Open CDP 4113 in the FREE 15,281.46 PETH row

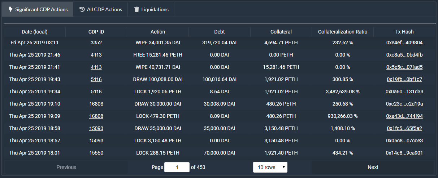pos(96,55)
